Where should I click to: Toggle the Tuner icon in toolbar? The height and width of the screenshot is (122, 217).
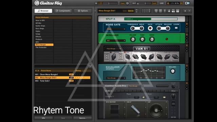coord(165,11)
